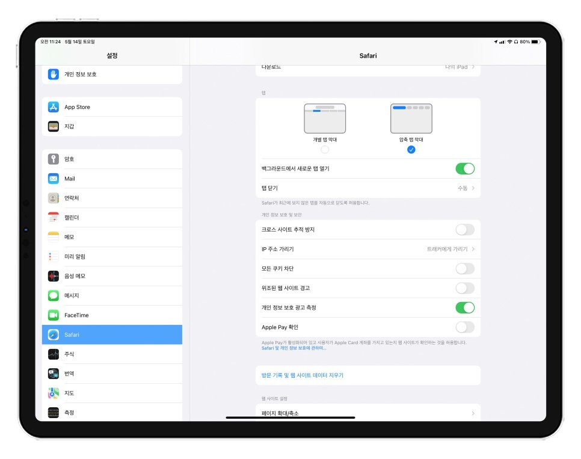
Task: Tap the location arrow status icon
Action: 496,42
